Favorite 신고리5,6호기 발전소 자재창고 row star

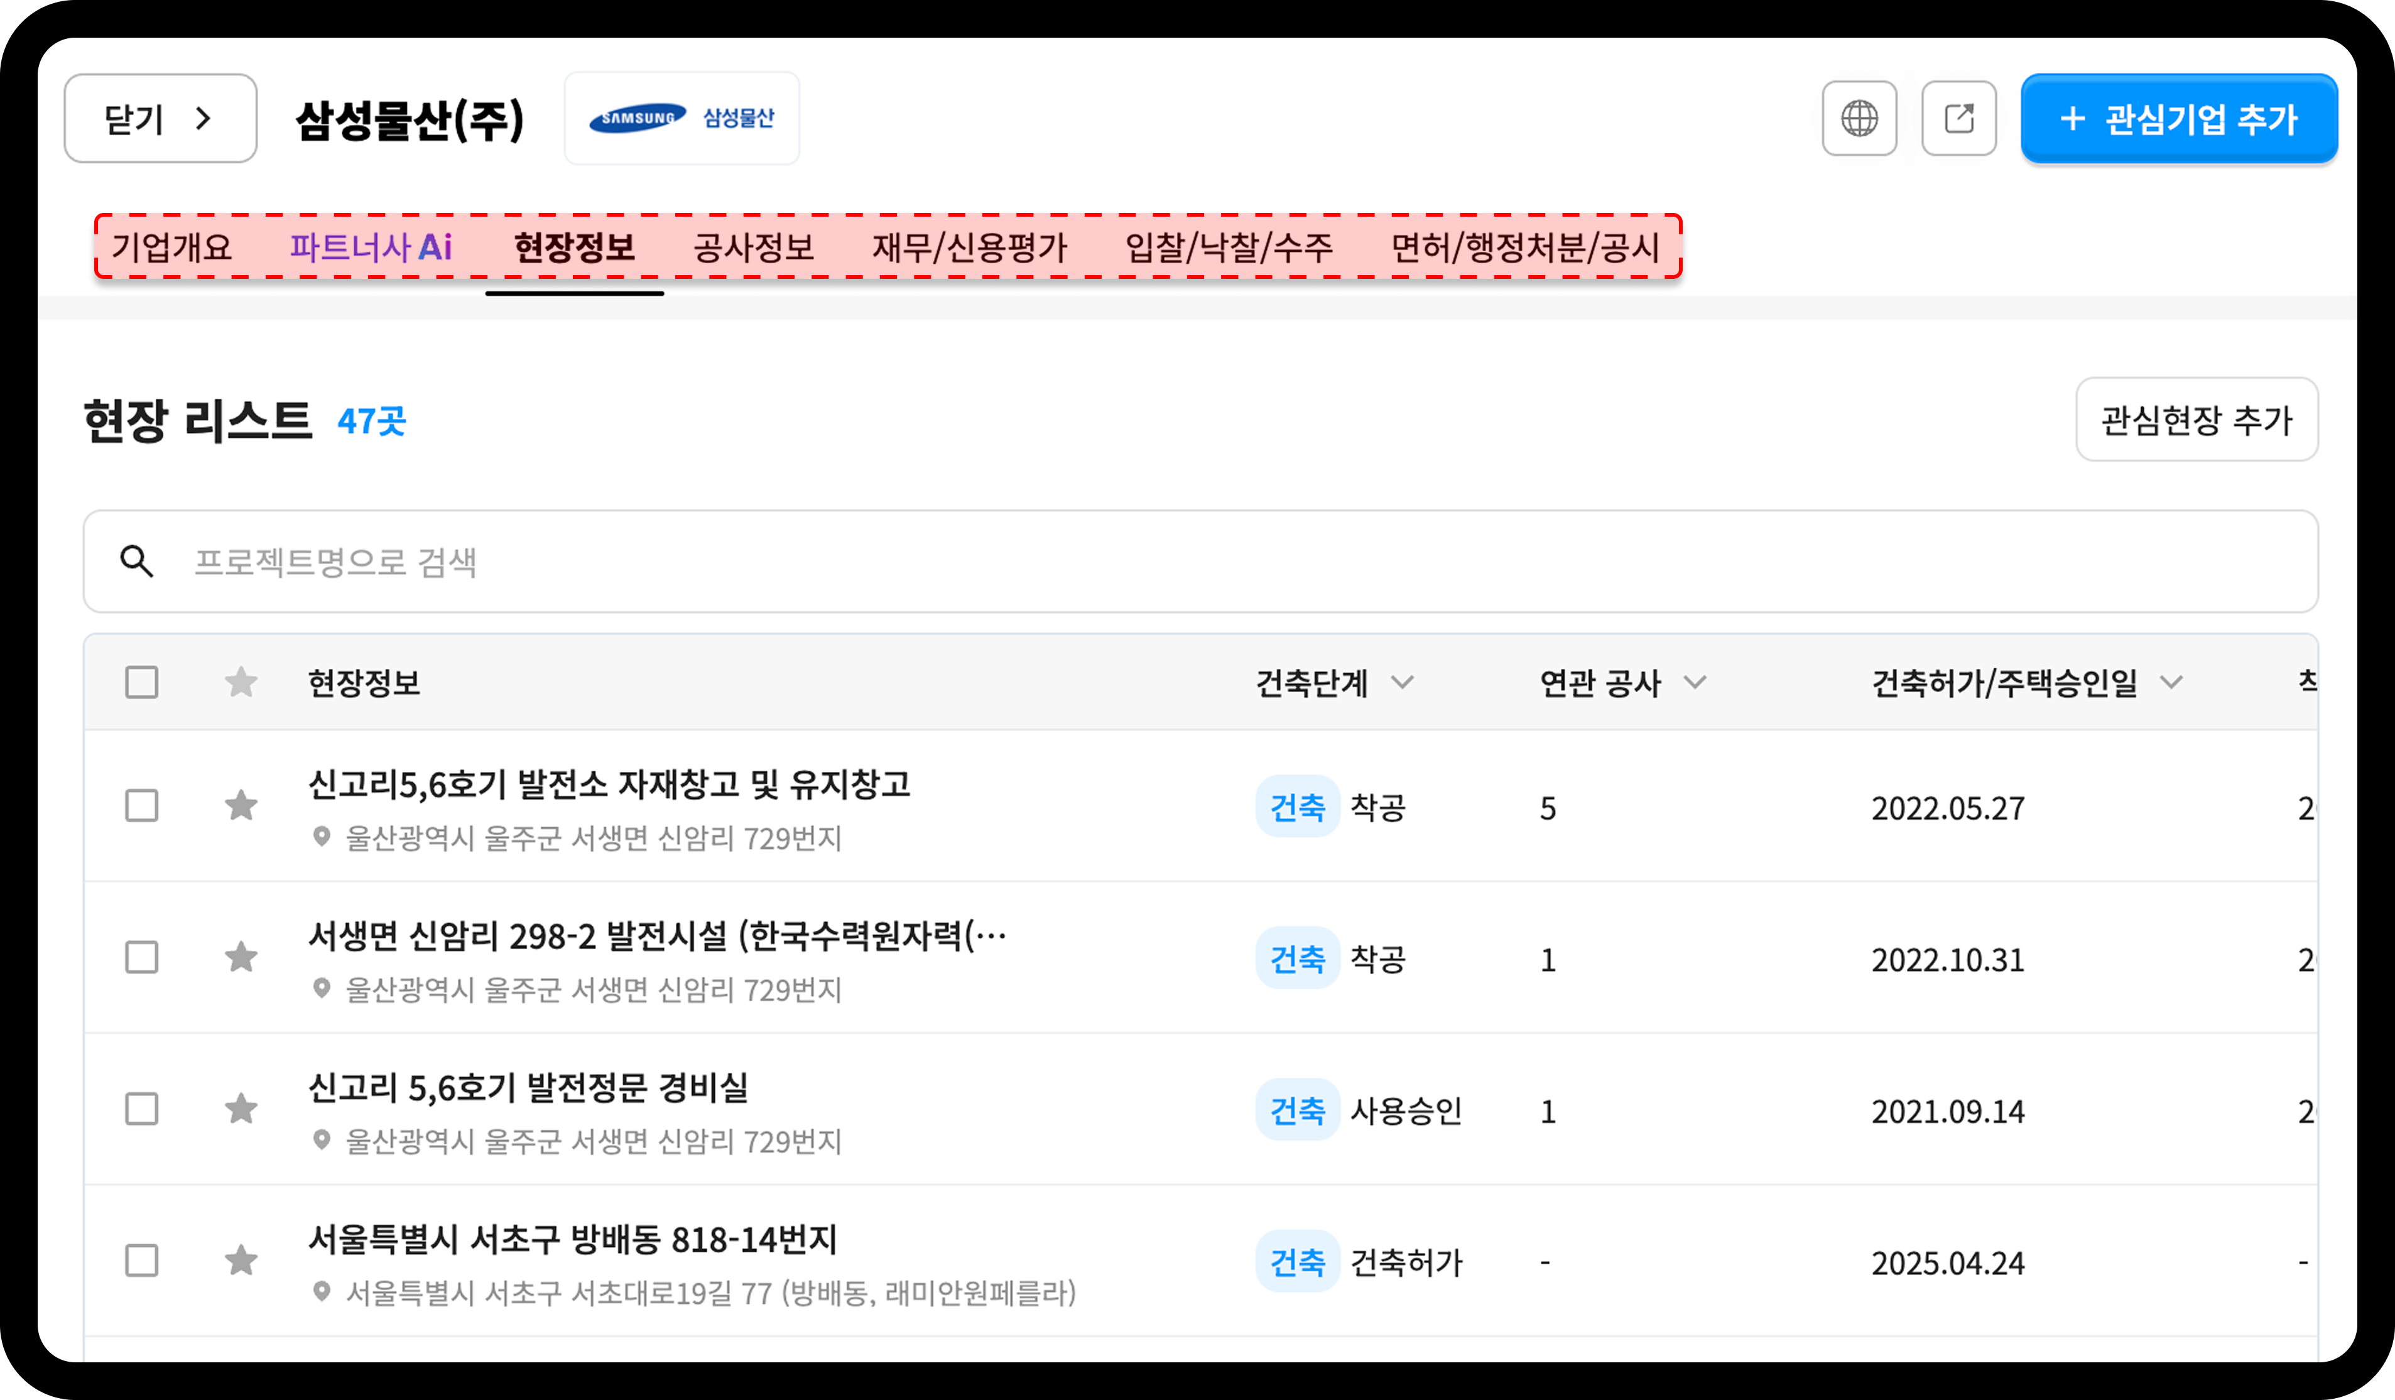[x=241, y=806]
